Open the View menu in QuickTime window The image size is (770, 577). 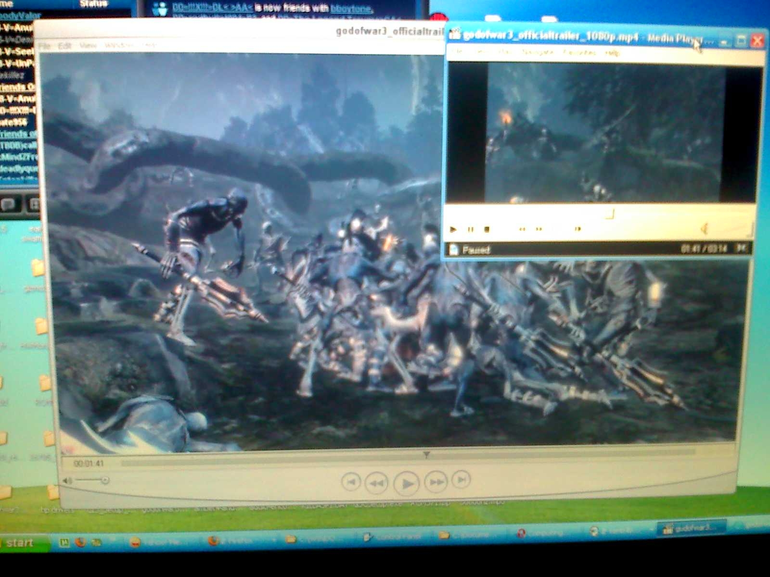pos(88,45)
